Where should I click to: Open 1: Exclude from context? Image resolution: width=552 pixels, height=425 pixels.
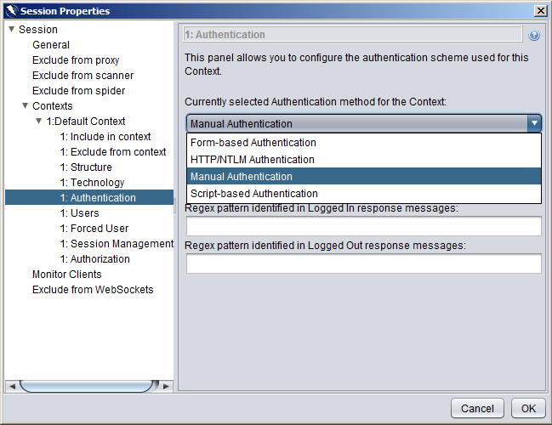113,152
